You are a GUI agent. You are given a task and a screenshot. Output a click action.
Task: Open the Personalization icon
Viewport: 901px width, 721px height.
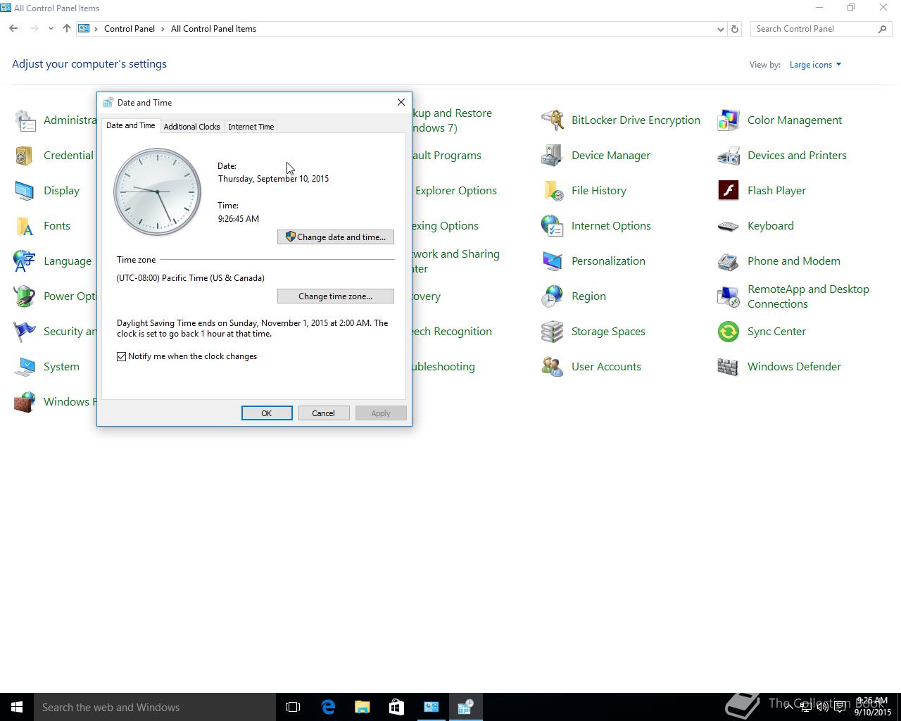pyautogui.click(x=553, y=261)
